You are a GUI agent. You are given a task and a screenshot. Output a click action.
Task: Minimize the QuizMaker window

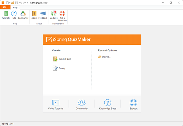coord(163,3)
